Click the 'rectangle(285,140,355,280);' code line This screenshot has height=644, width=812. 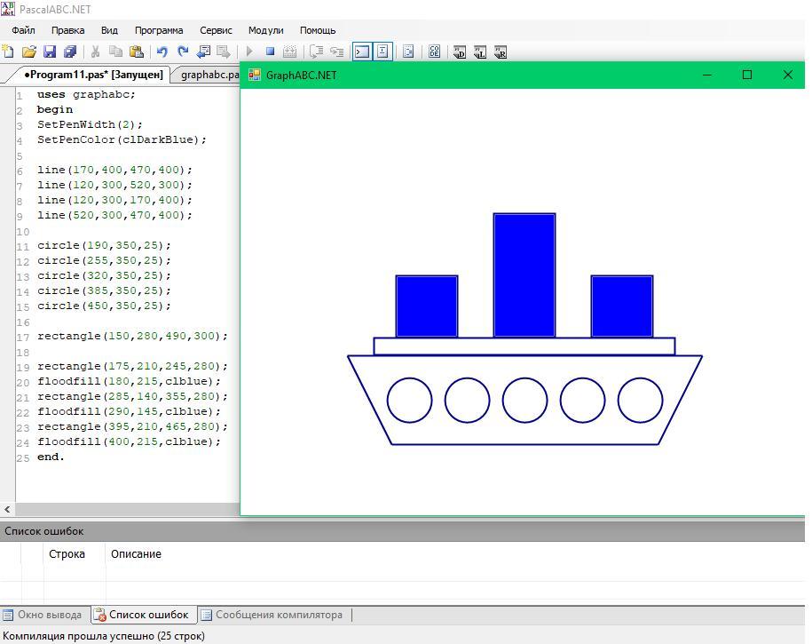point(132,396)
